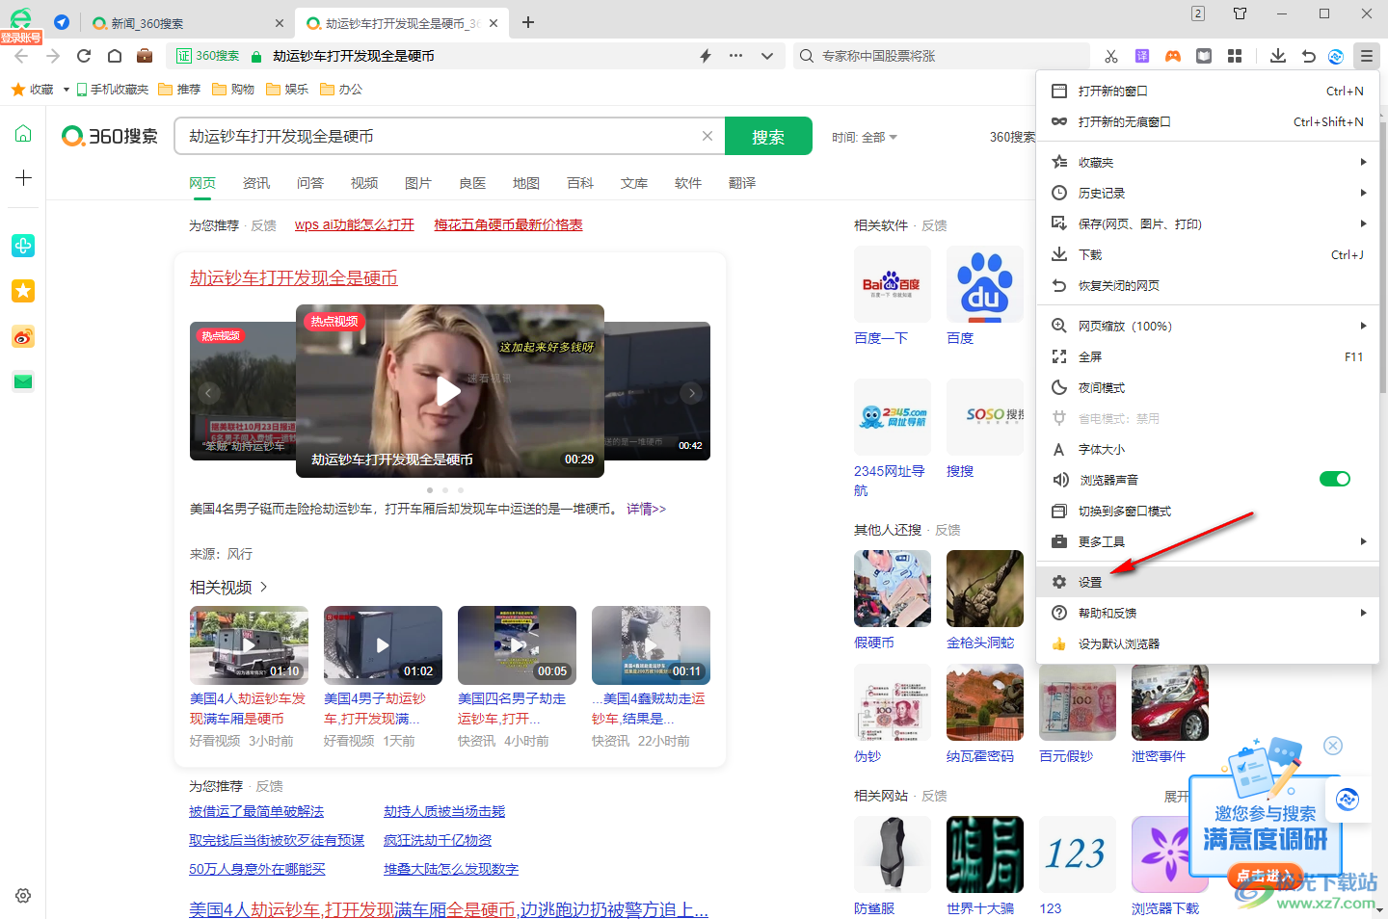The height and width of the screenshot is (919, 1388).
Task: Go to previous video in carousel
Action: coord(208,392)
